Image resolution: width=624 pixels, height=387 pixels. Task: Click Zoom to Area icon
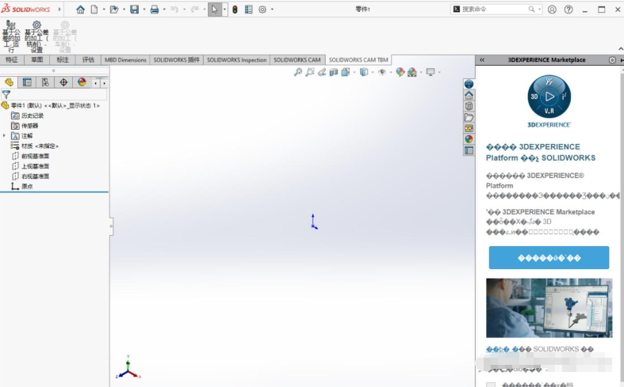pos(309,72)
